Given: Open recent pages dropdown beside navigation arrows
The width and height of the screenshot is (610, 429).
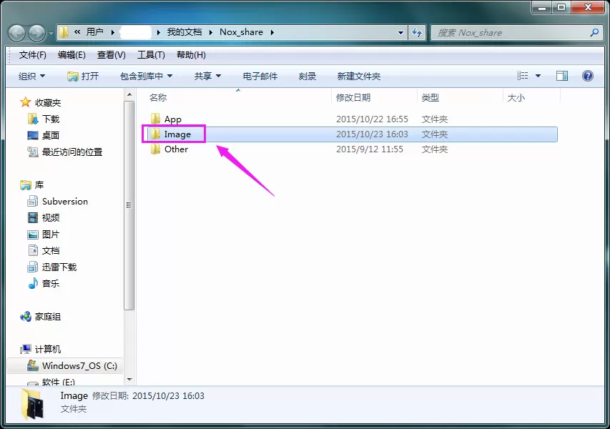Looking at the screenshot, I should [x=51, y=34].
